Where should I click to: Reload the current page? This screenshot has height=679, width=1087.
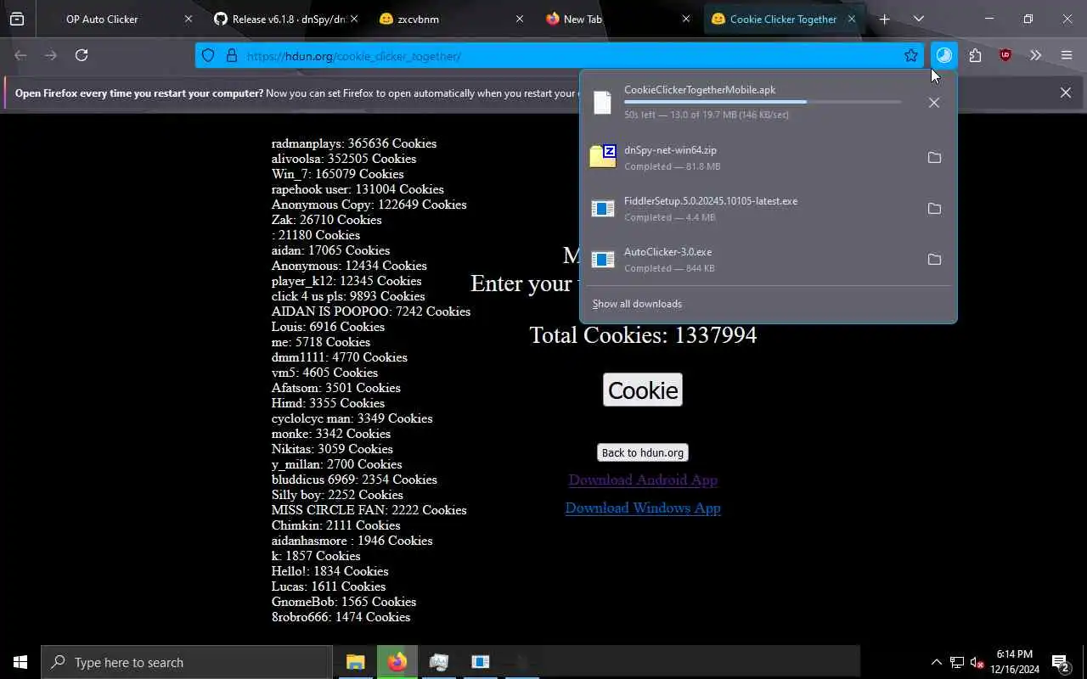click(82, 55)
